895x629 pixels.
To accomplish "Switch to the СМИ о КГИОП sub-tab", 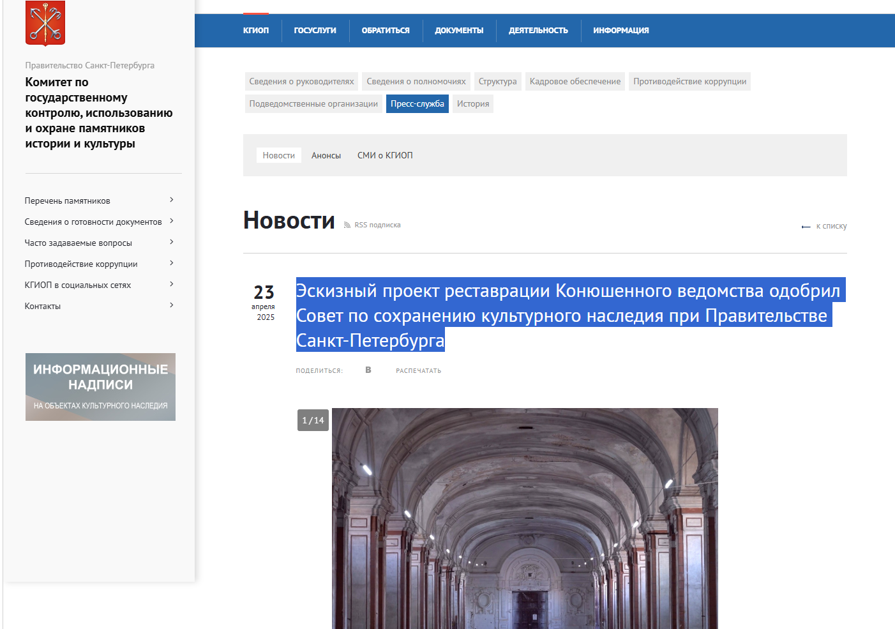I will point(385,155).
